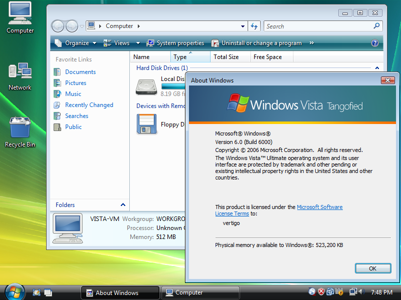
Task: Click the licensee name vertigo
Action: pos(231,223)
